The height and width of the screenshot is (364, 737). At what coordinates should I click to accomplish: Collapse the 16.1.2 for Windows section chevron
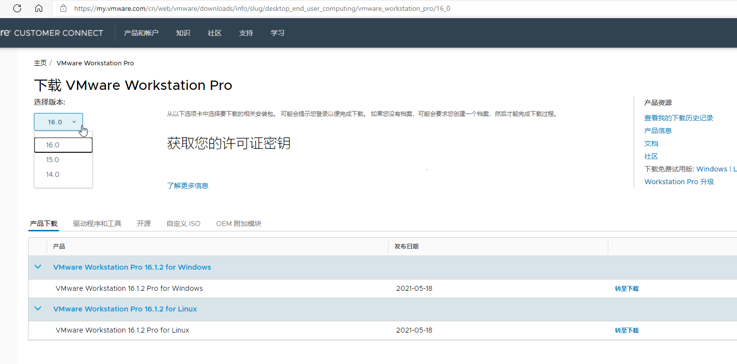38,267
